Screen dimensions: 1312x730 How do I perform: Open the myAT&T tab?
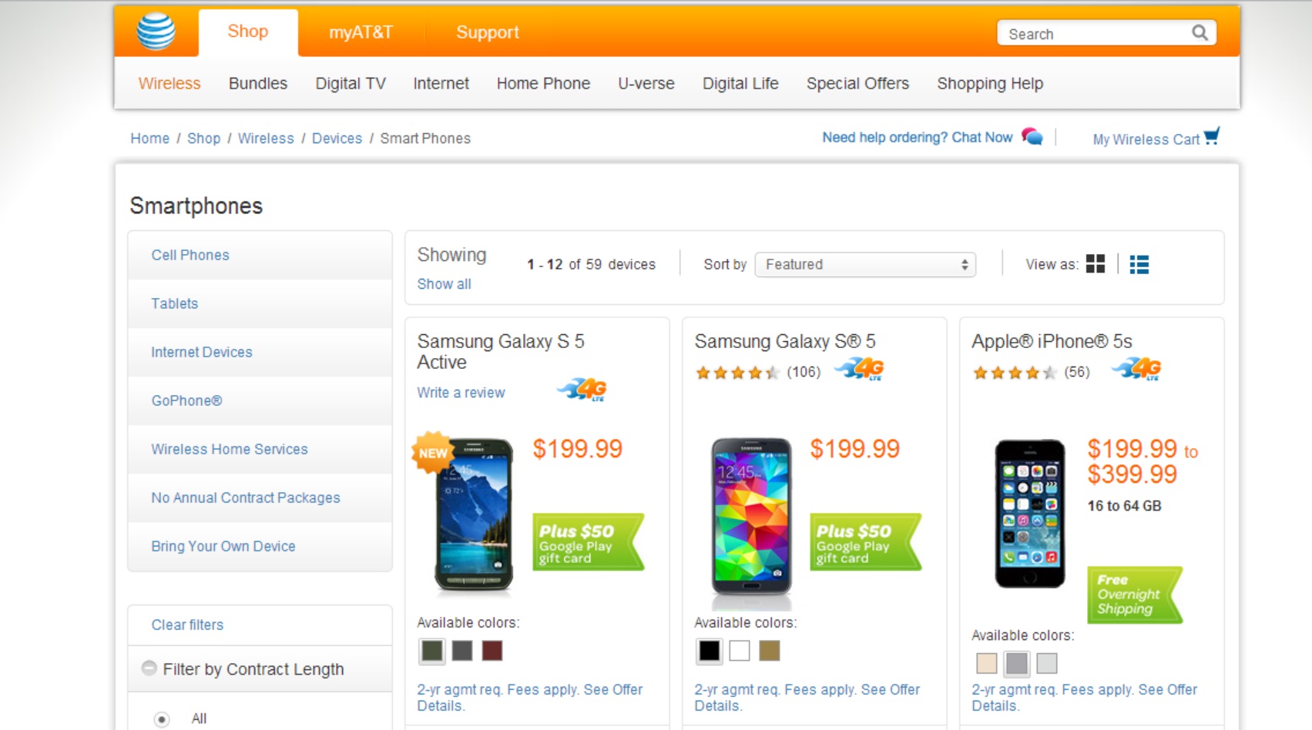click(x=361, y=32)
